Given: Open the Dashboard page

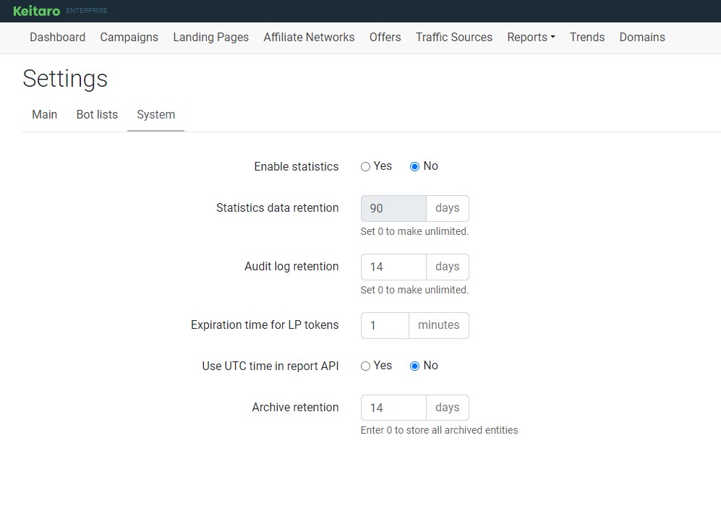Looking at the screenshot, I should (57, 37).
